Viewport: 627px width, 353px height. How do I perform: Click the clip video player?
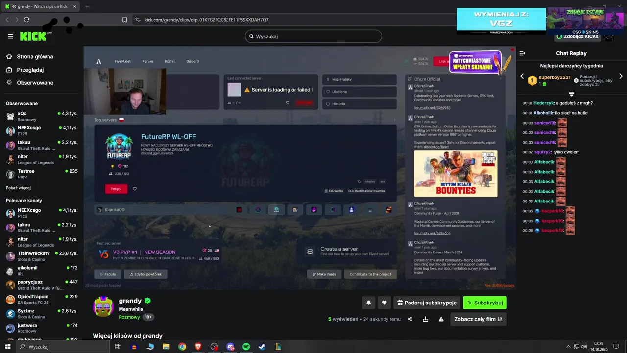[299, 168]
